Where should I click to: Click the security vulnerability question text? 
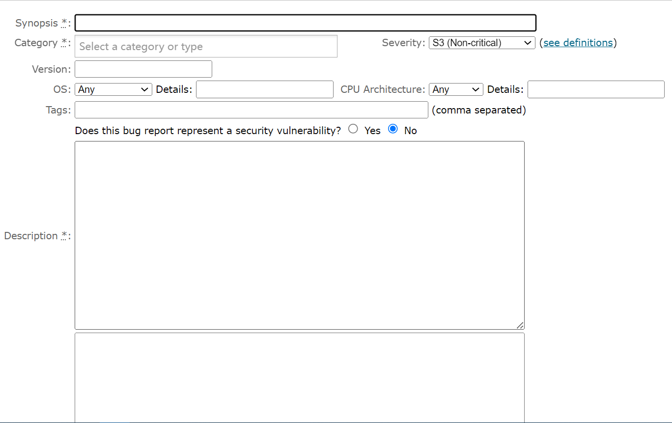click(x=208, y=131)
